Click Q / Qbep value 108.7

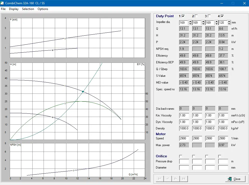pyautogui.click(x=223, y=69)
